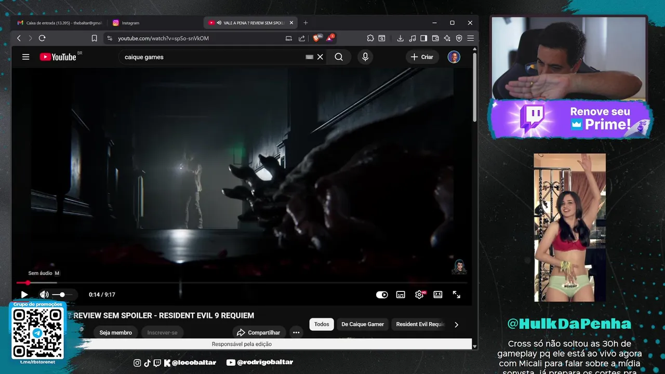Open the browser downloads icon
Image resolution: width=665 pixels, height=374 pixels.
pos(400,38)
